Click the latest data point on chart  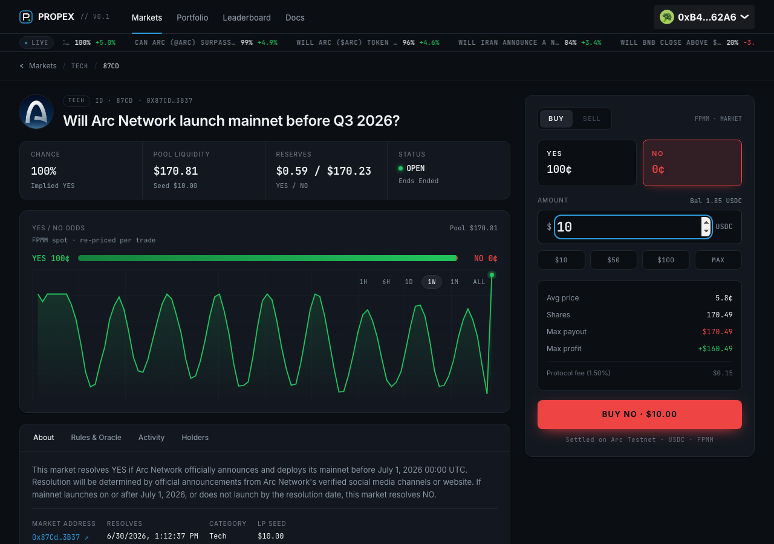click(x=492, y=275)
